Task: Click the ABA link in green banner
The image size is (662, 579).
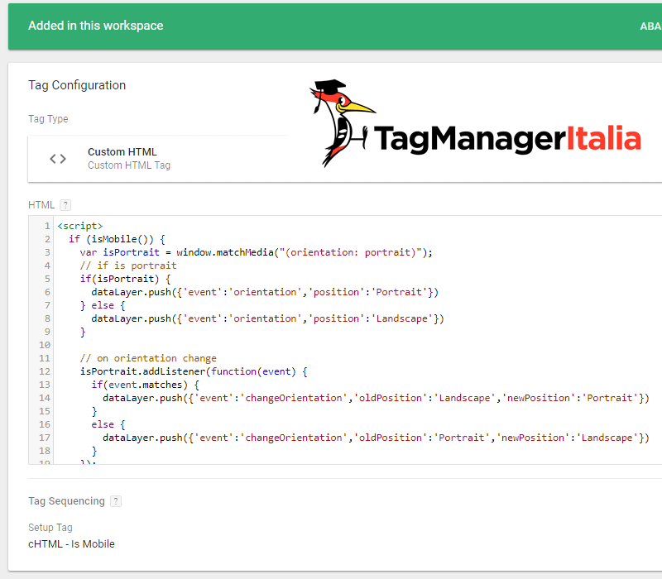Action: tap(650, 26)
